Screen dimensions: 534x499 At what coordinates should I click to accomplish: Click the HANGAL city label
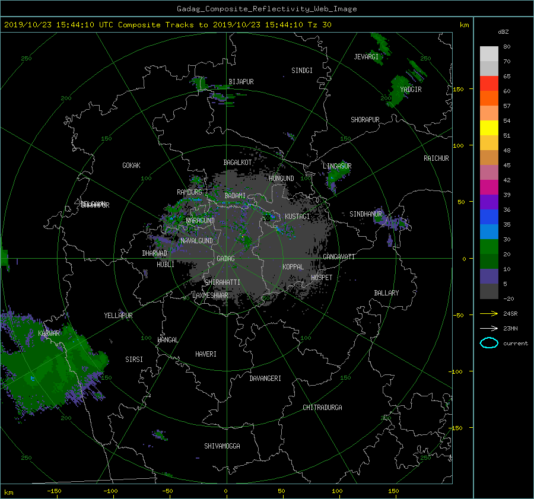tap(167, 340)
